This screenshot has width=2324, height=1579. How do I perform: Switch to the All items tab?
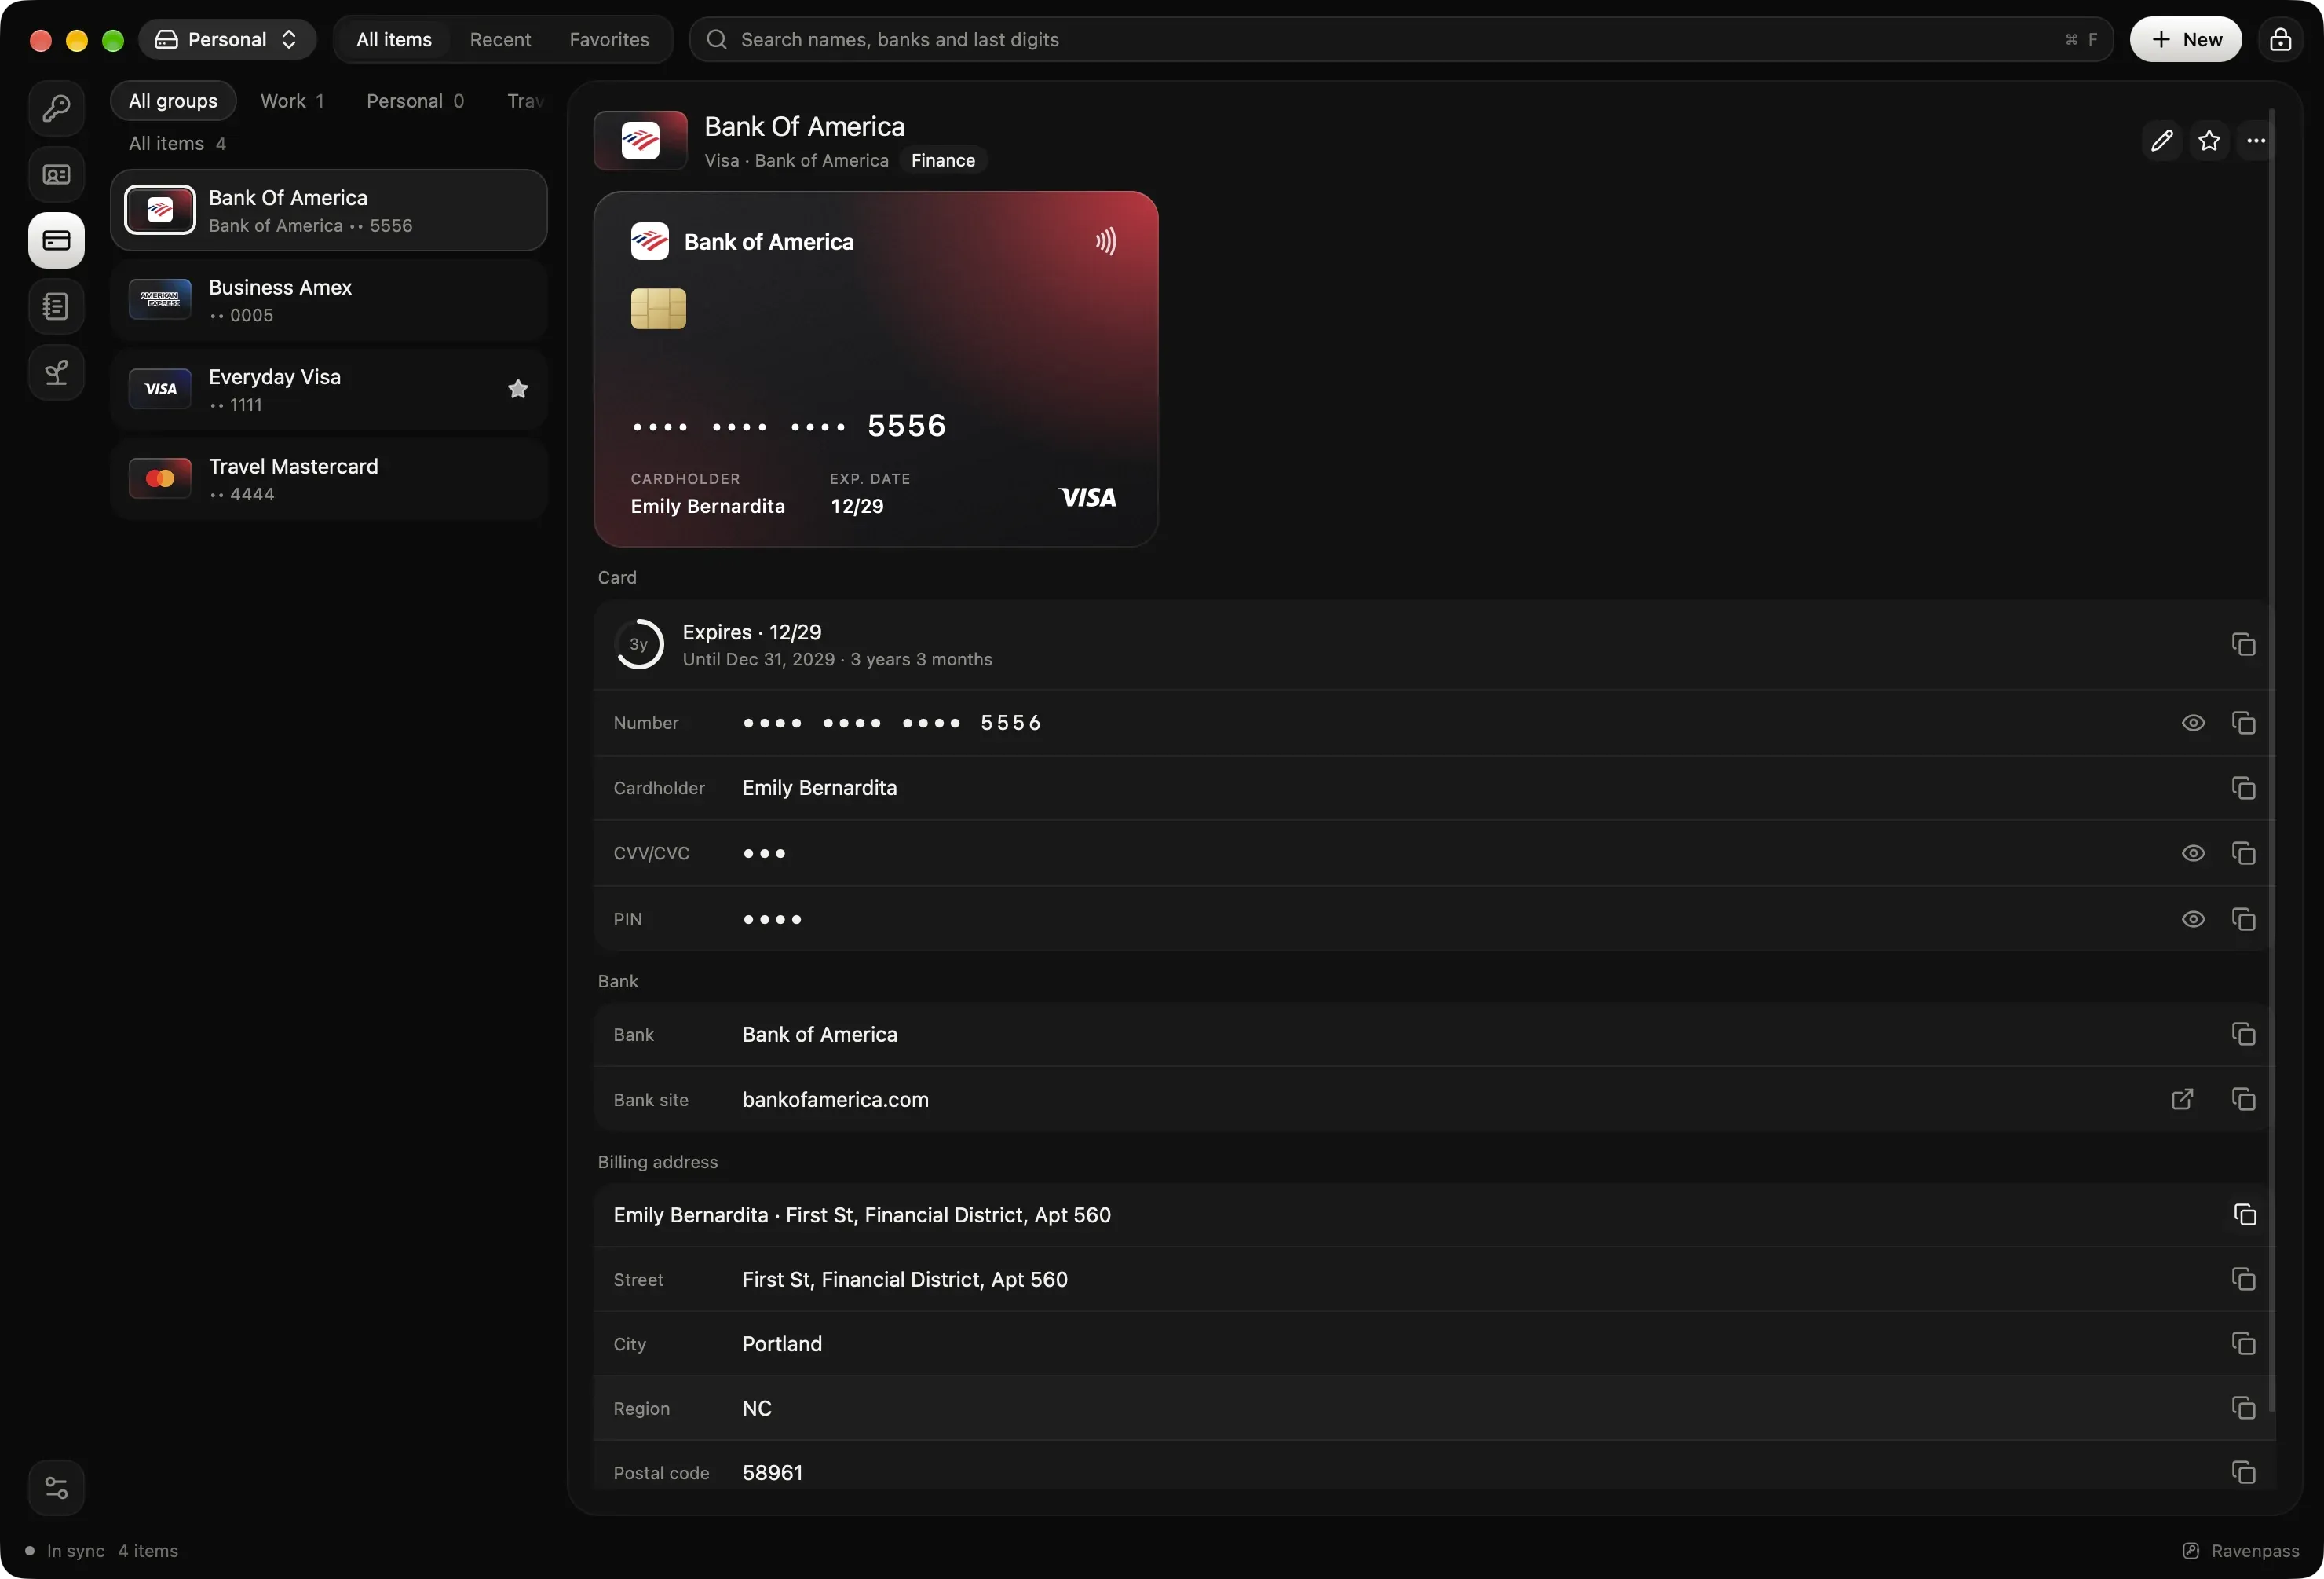[394, 39]
